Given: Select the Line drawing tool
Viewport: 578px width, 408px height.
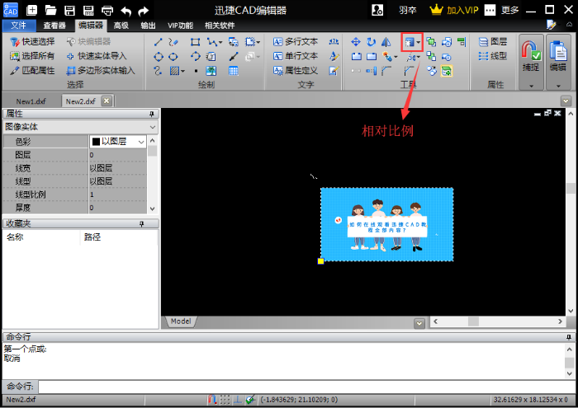Looking at the screenshot, I should click(159, 42).
